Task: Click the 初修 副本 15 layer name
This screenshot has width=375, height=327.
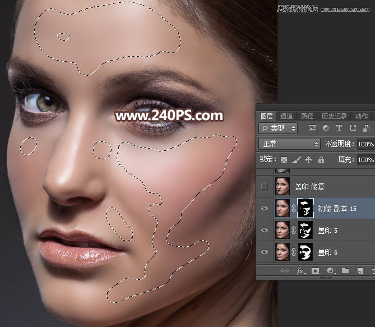Action: click(x=337, y=209)
